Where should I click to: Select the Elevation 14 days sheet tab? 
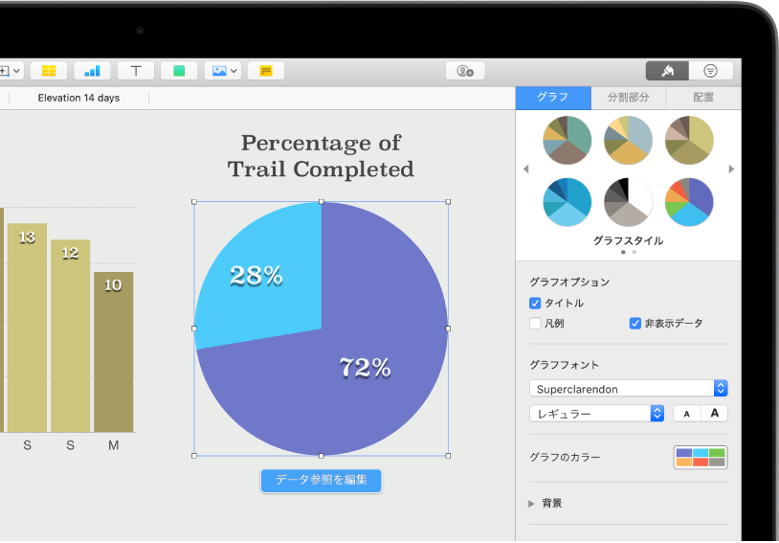[x=78, y=98]
